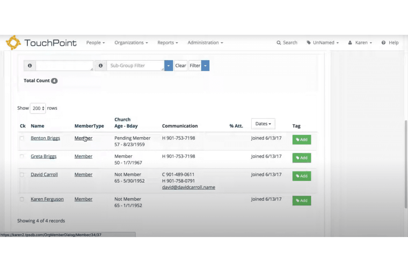Open the Administration menu

(x=205, y=43)
